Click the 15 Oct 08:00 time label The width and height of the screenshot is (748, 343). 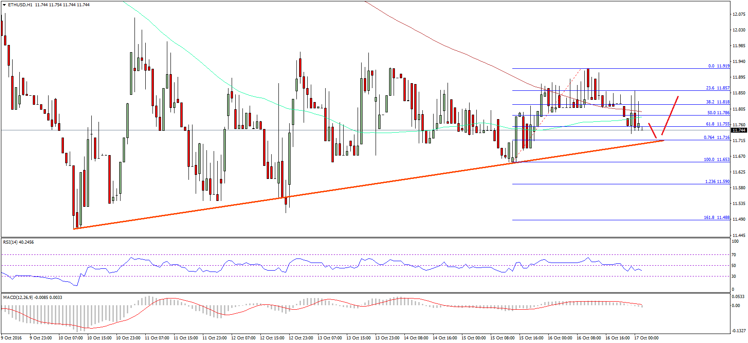[502, 338]
